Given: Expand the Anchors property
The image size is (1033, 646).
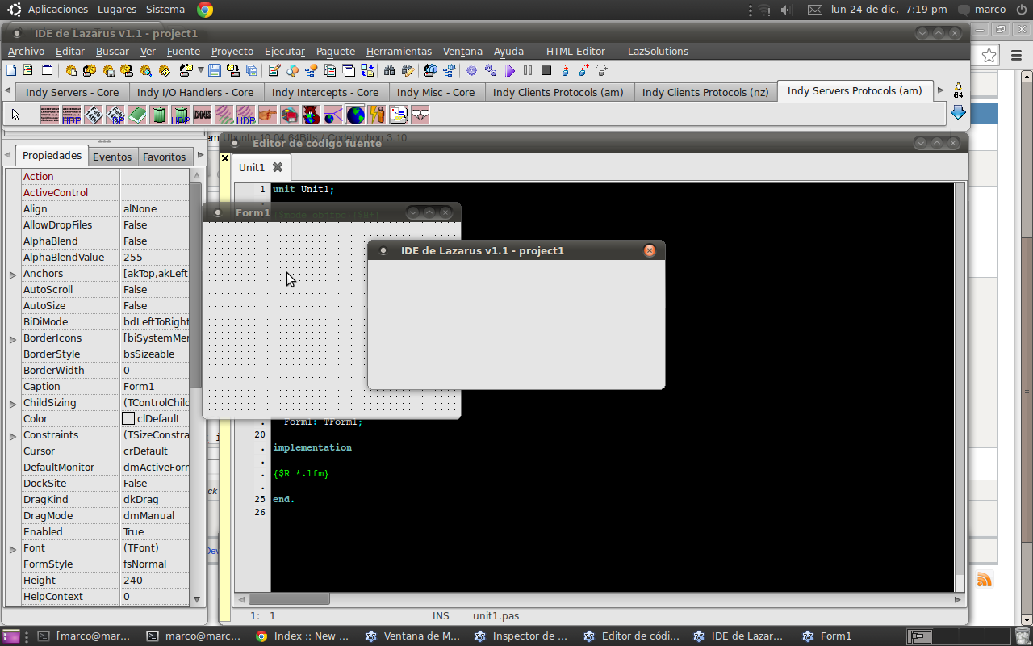Looking at the screenshot, I should click(x=13, y=275).
